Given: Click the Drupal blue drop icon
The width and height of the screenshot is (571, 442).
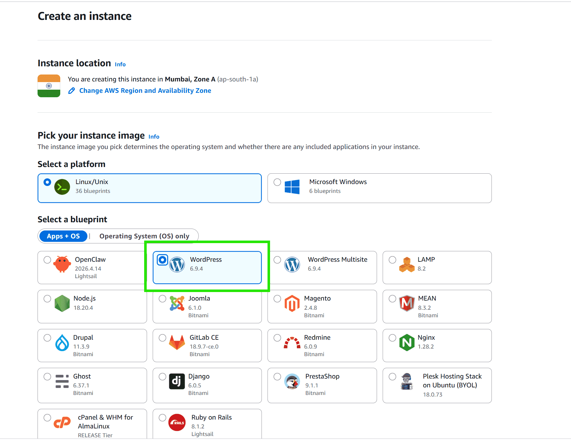Looking at the screenshot, I should click(x=62, y=343).
